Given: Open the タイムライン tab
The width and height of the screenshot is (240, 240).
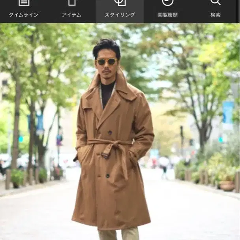Looking at the screenshot, I should [x=24, y=11].
